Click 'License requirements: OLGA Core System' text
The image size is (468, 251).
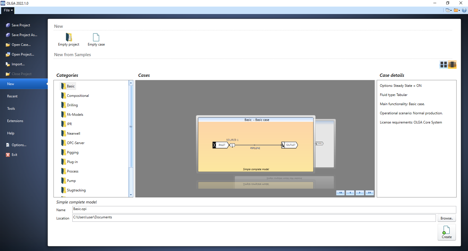click(x=411, y=122)
